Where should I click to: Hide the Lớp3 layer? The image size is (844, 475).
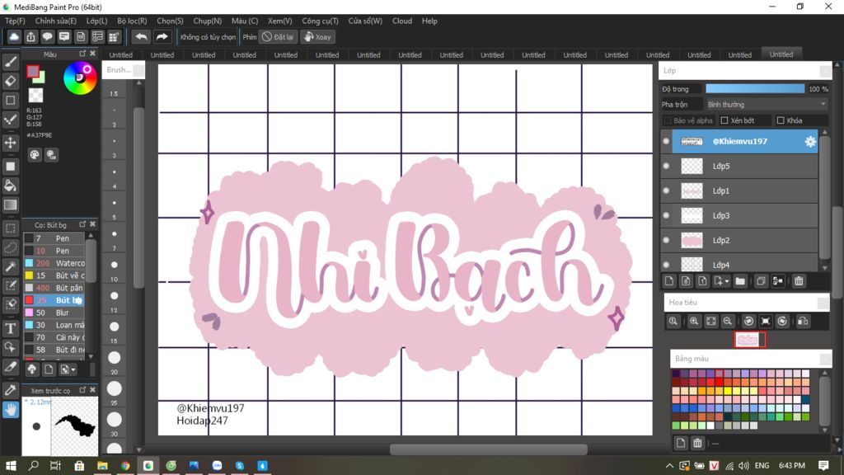pyautogui.click(x=666, y=215)
